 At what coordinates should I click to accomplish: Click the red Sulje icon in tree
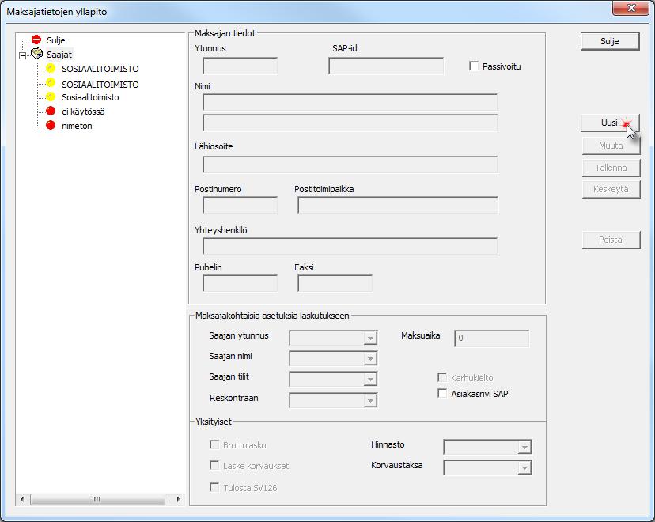coord(36,40)
